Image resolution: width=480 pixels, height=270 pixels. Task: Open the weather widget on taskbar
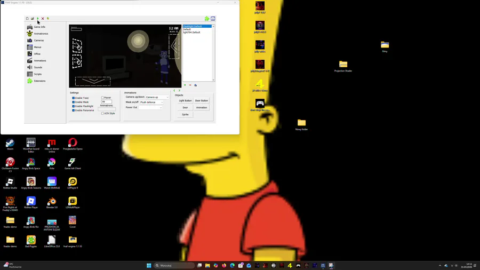13,265
